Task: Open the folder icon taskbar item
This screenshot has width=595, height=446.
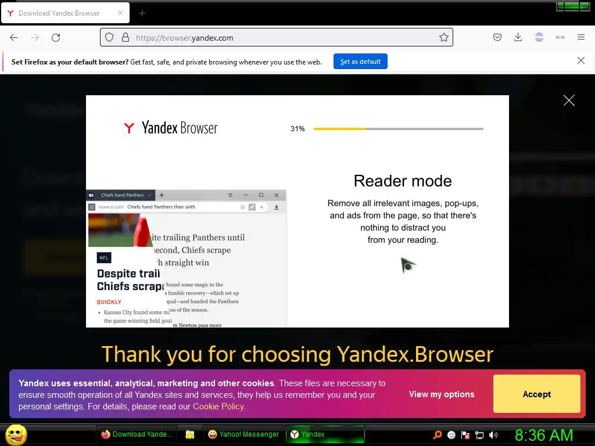Action: pyautogui.click(x=190, y=434)
